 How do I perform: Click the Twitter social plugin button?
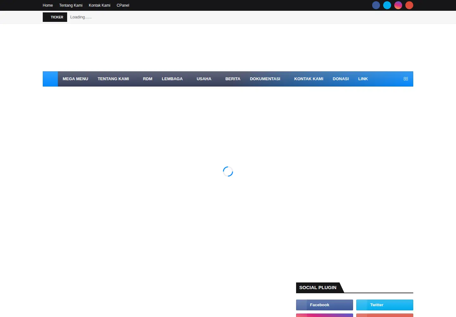coord(385,305)
